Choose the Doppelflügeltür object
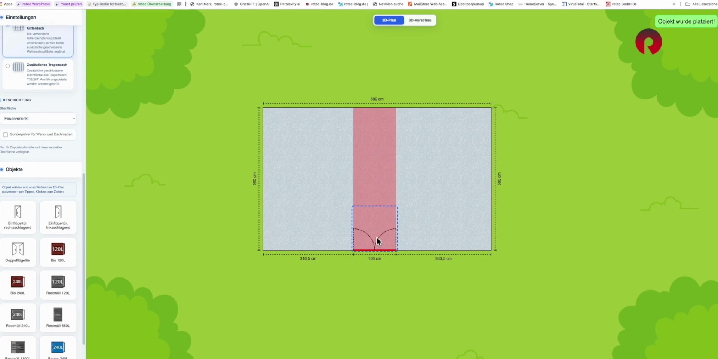 (18, 252)
